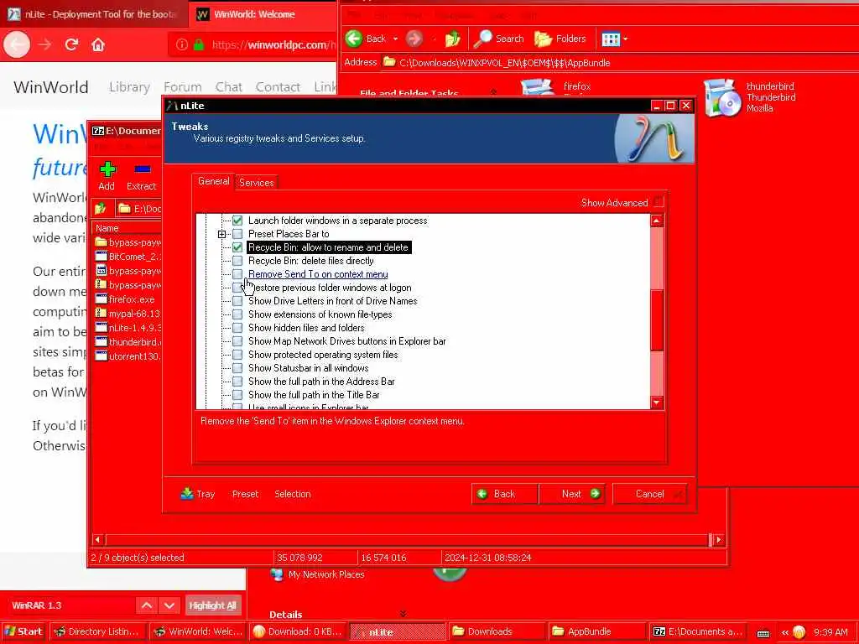Open the firefox installer icon in AppBundle
The image size is (859, 644).
coord(538,86)
